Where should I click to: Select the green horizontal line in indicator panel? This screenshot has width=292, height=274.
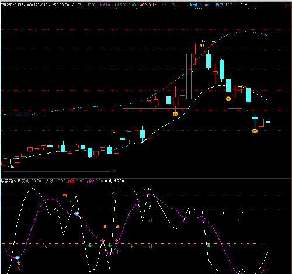(93, 196)
